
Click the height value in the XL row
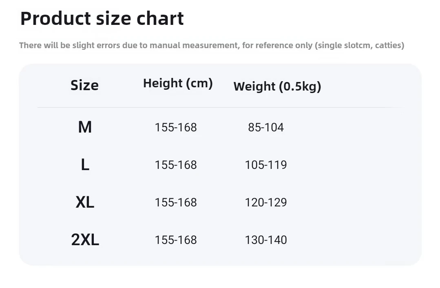pos(176,203)
